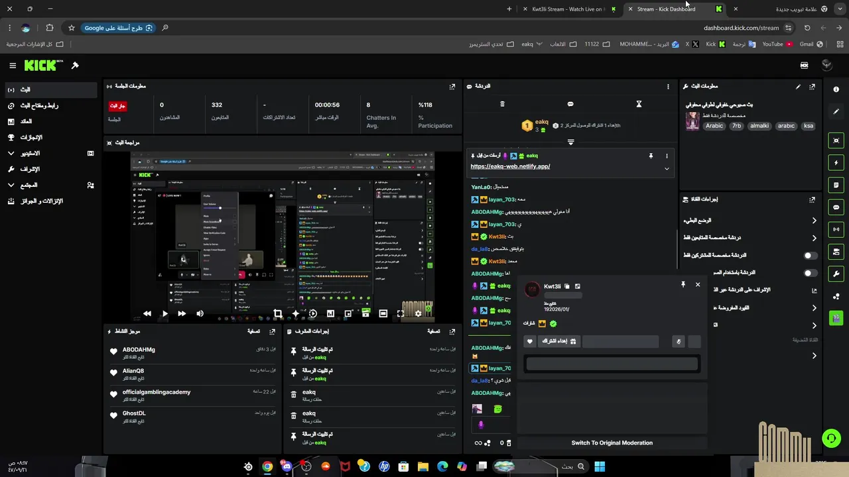Edit stream info with the pencil icon in panel header

pyautogui.click(x=798, y=86)
